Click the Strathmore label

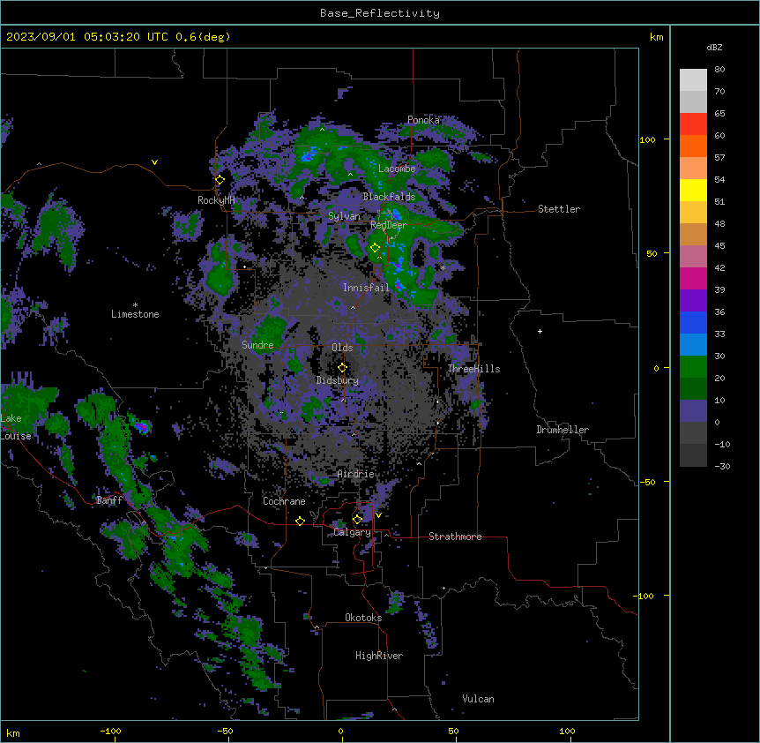(x=455, y=537)
